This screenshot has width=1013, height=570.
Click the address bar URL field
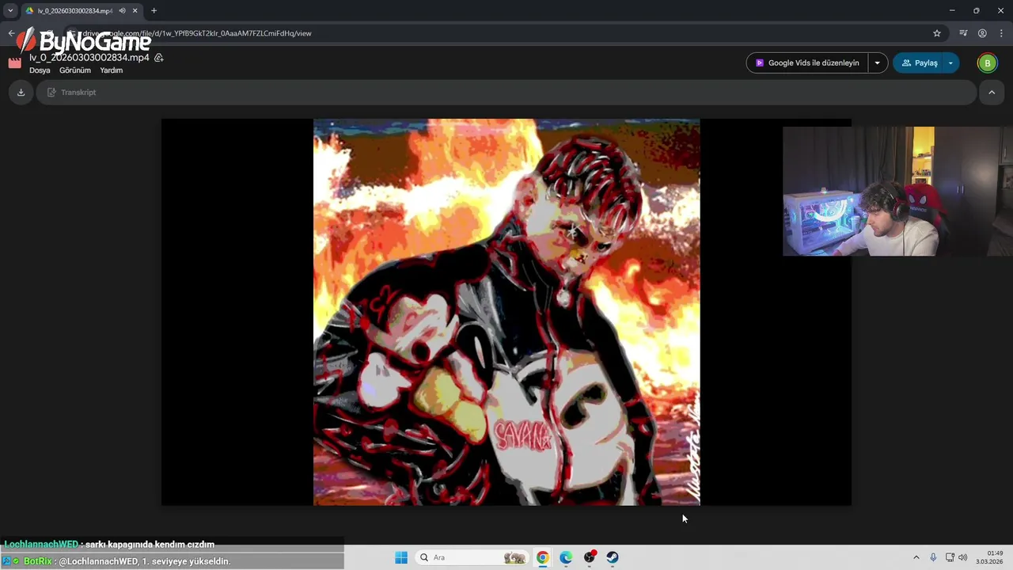506,33
